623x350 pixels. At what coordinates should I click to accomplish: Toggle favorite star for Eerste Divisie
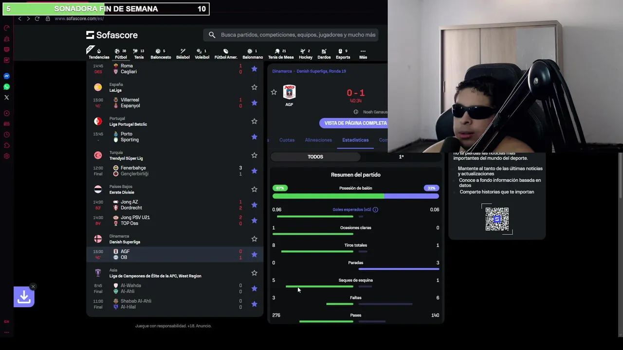tap(254, 189)
